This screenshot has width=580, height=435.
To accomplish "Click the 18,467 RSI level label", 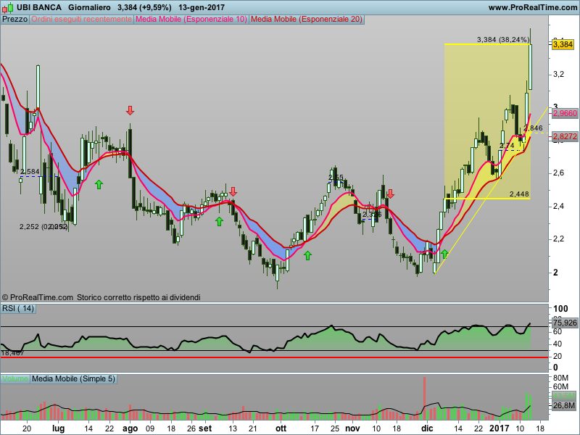I will (x=12, y=353).
